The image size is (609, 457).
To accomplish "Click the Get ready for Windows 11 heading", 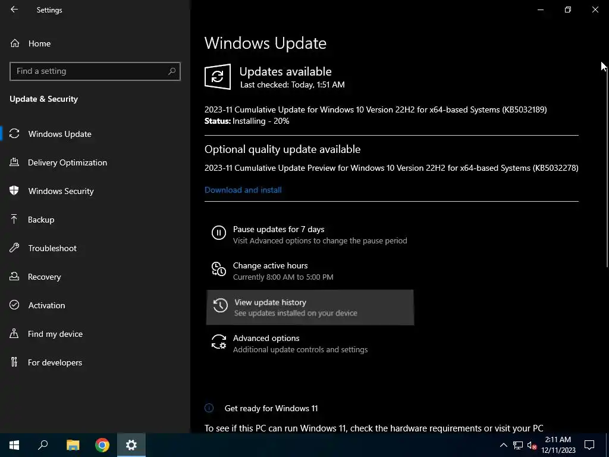I will point(271,408).
